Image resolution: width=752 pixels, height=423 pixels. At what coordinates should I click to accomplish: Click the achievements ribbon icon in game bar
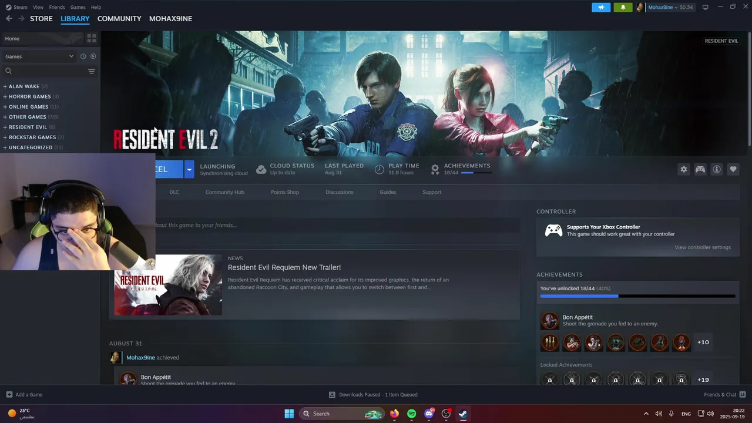[x=435, y=170]
